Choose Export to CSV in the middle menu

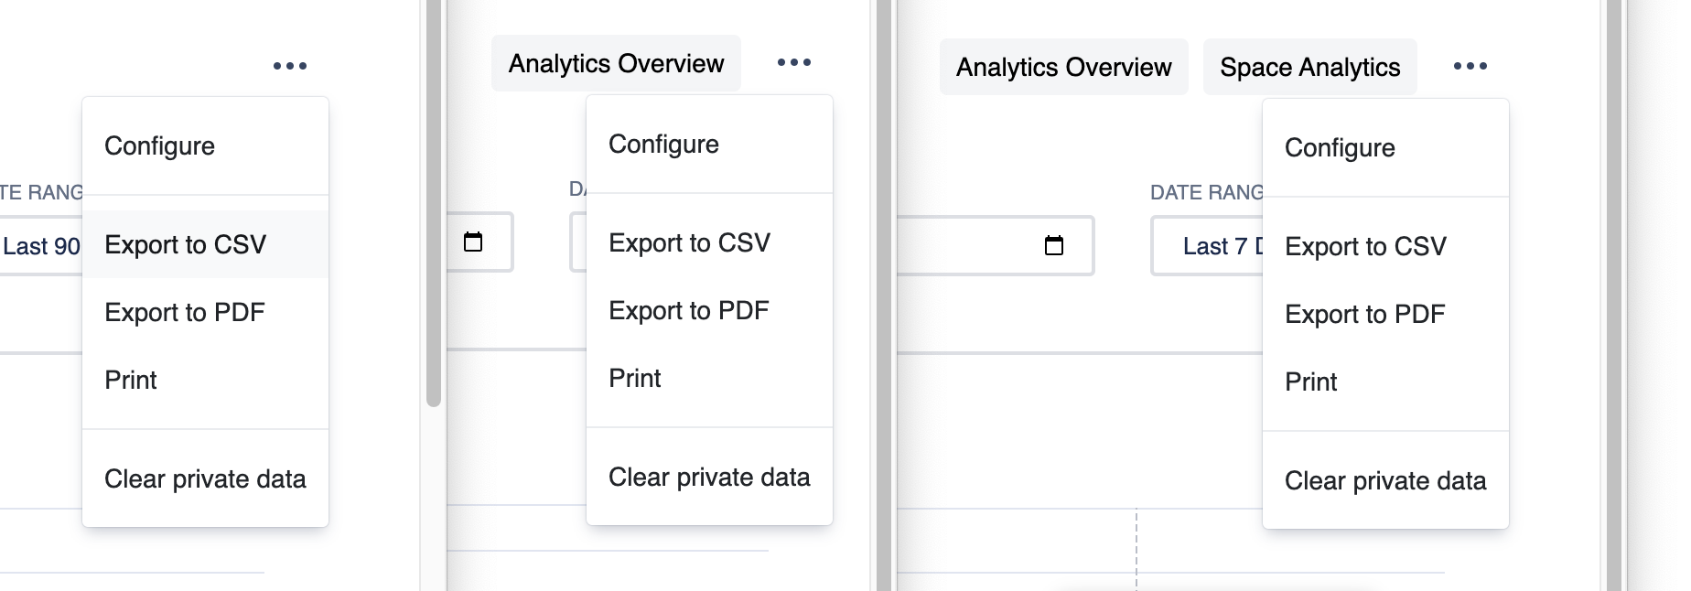(x=689, y=242)
